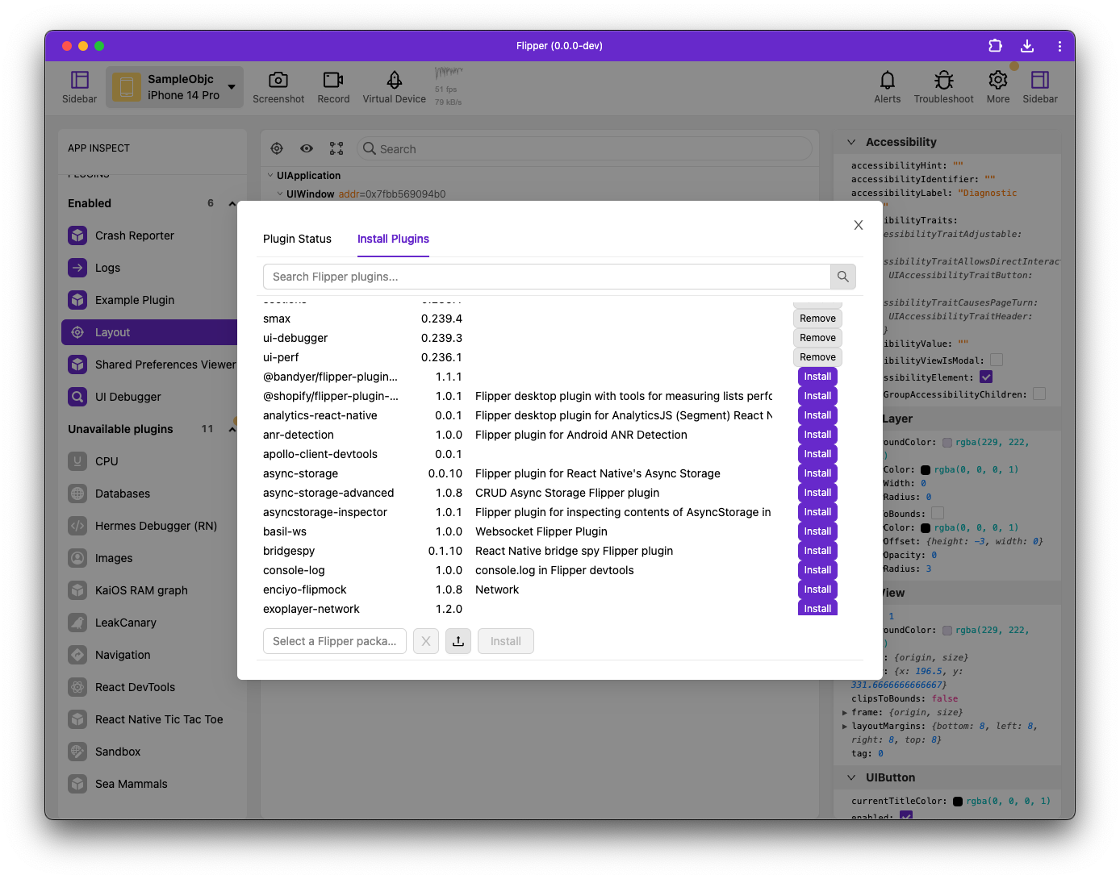Collapse the Accessibility panel section
The width and height of the screenshot is (1120, 879).
point(851,142)
